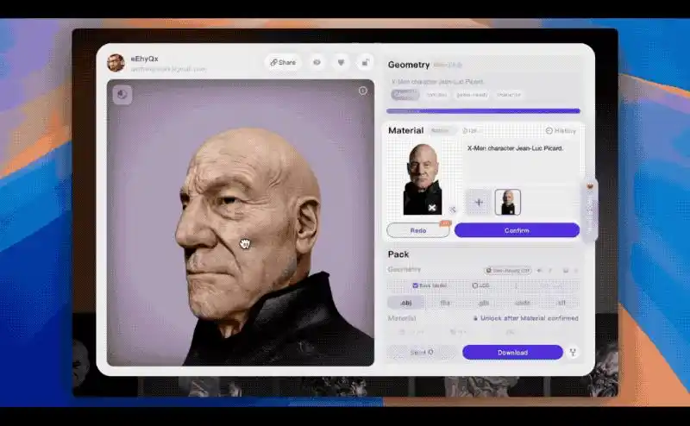Click the Share link button
The image size is (690, 426).
(283, 62)
